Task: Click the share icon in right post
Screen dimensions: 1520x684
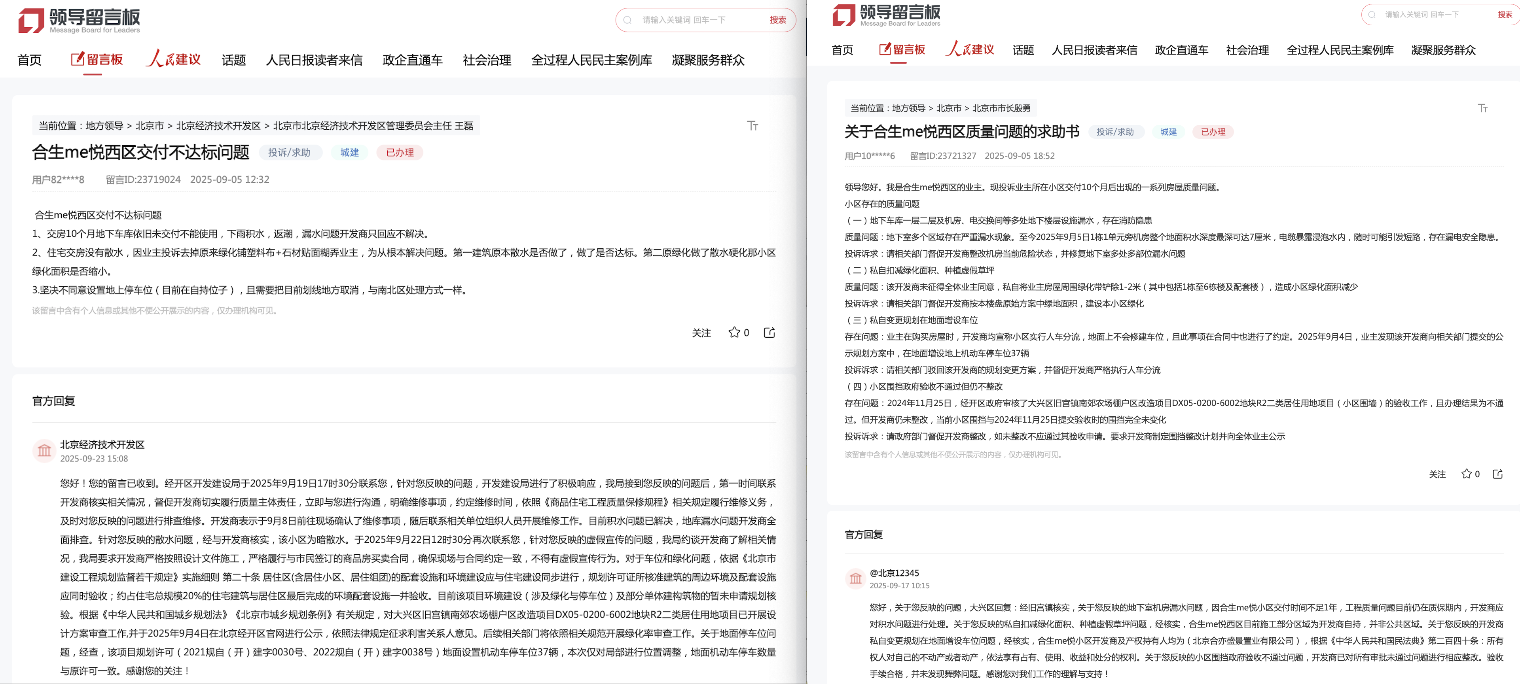Action: pos(1497,474)
